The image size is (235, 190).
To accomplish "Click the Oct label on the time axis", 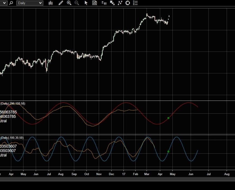I will (86, 174).
